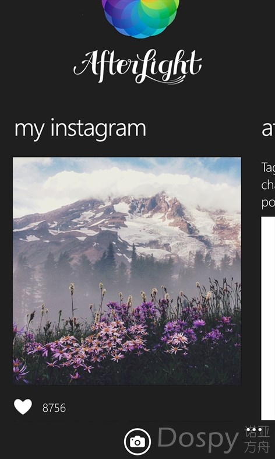
Task: Click the Chinese characters watermark
Action: tap(257, 440)
